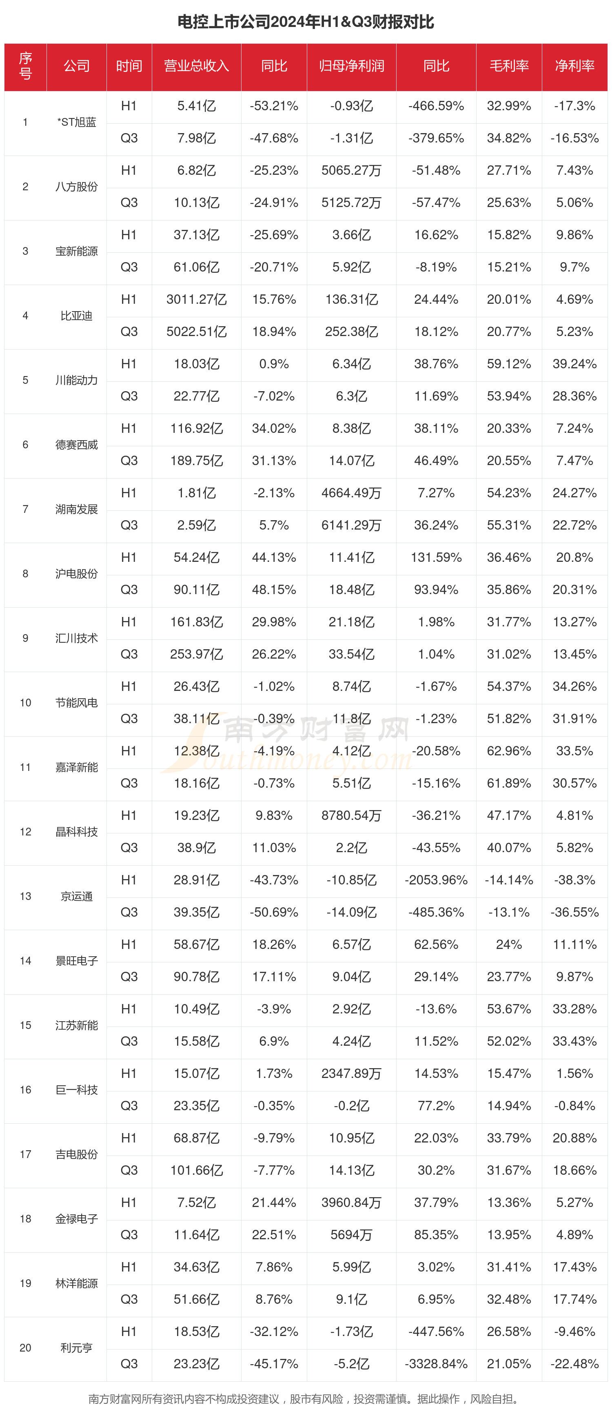
Task: Click the 营业总收入 column header
Action: coord(196,66)
